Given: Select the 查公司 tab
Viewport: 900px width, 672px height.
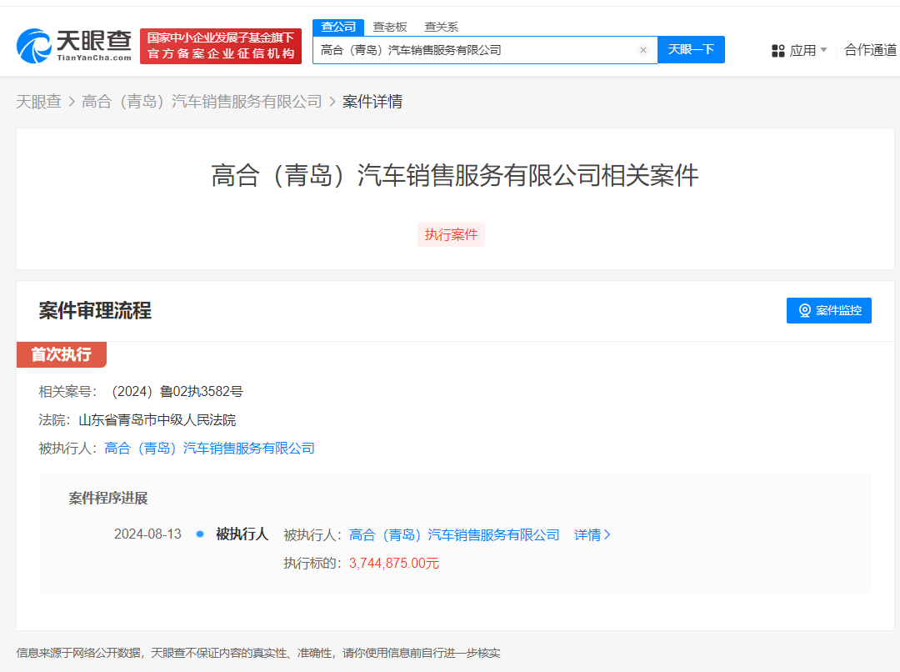Looking at the screenshot, I should pos(337,26).
